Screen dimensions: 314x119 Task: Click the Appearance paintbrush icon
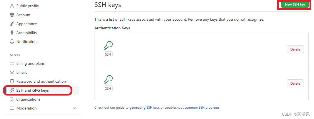pyautogui.click(x=12, y=24)
